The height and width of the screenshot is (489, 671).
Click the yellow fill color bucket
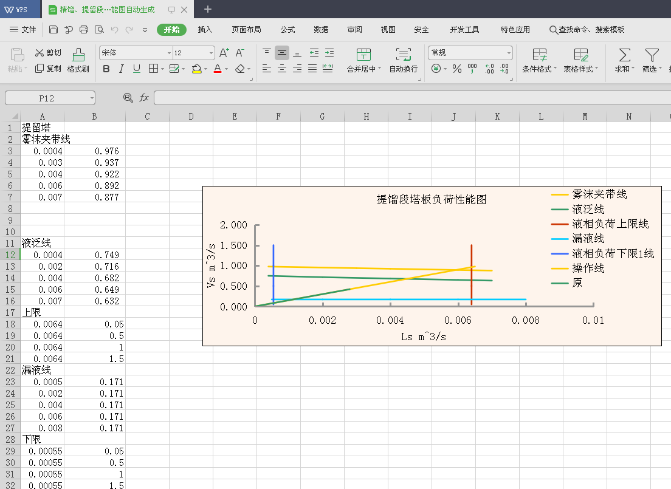pyautogui.click(x=196, y=69)
